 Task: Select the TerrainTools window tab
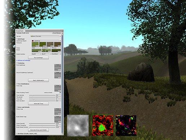(20, 31)
